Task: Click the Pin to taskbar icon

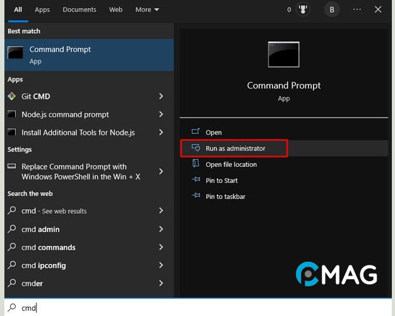Action: pyautogui.click(x=196, y=197)
